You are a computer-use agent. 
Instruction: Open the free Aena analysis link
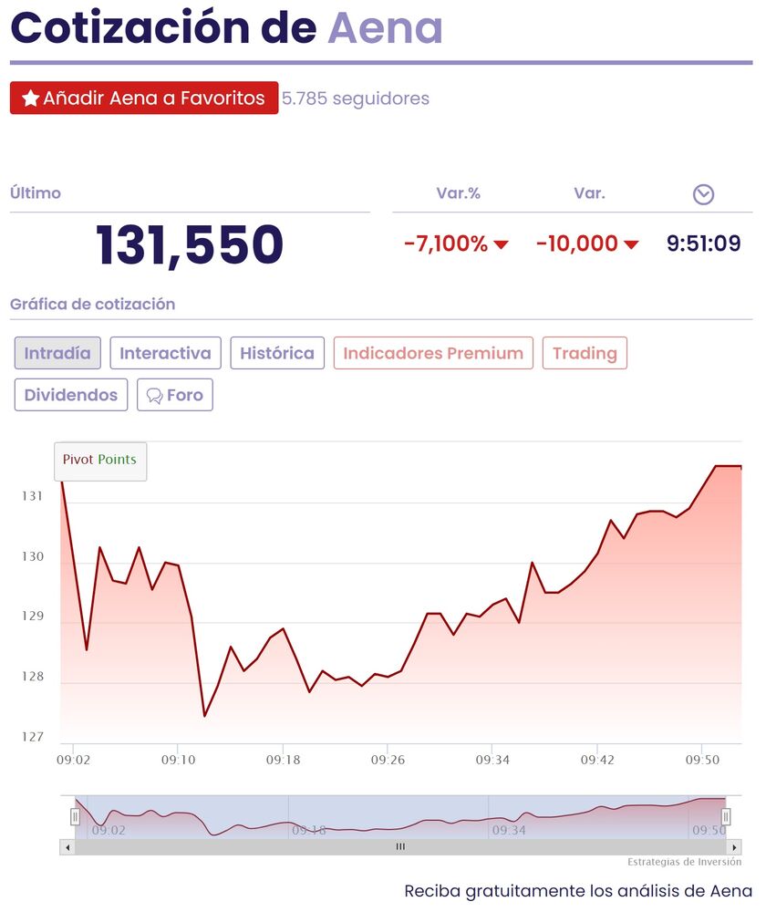578,891
